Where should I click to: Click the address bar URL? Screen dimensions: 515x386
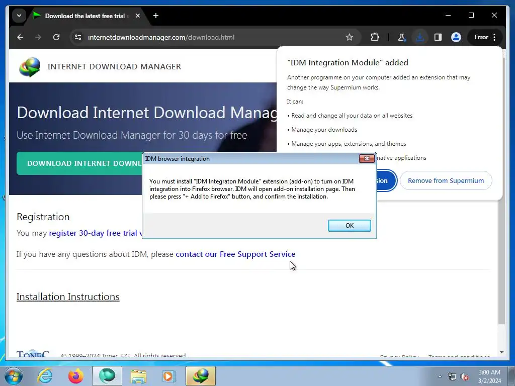coord(161,37)
